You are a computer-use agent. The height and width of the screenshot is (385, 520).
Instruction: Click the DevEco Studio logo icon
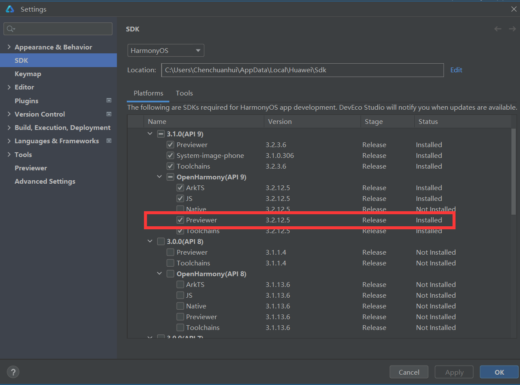[x=10, y=9]
